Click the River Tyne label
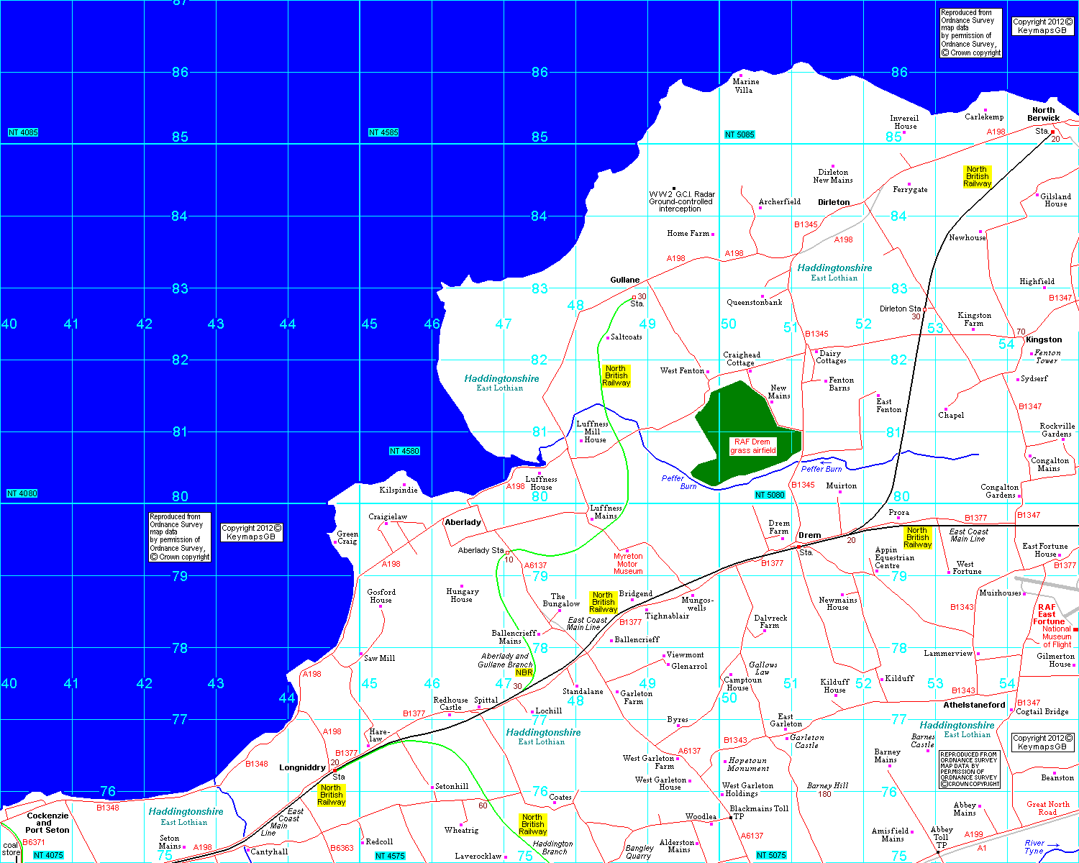Viewport: 1079px width, 863px height. [1035, 847]
